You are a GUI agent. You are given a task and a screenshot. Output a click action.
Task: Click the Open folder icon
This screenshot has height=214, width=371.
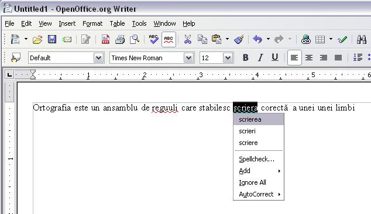click(x=37, y=40)
